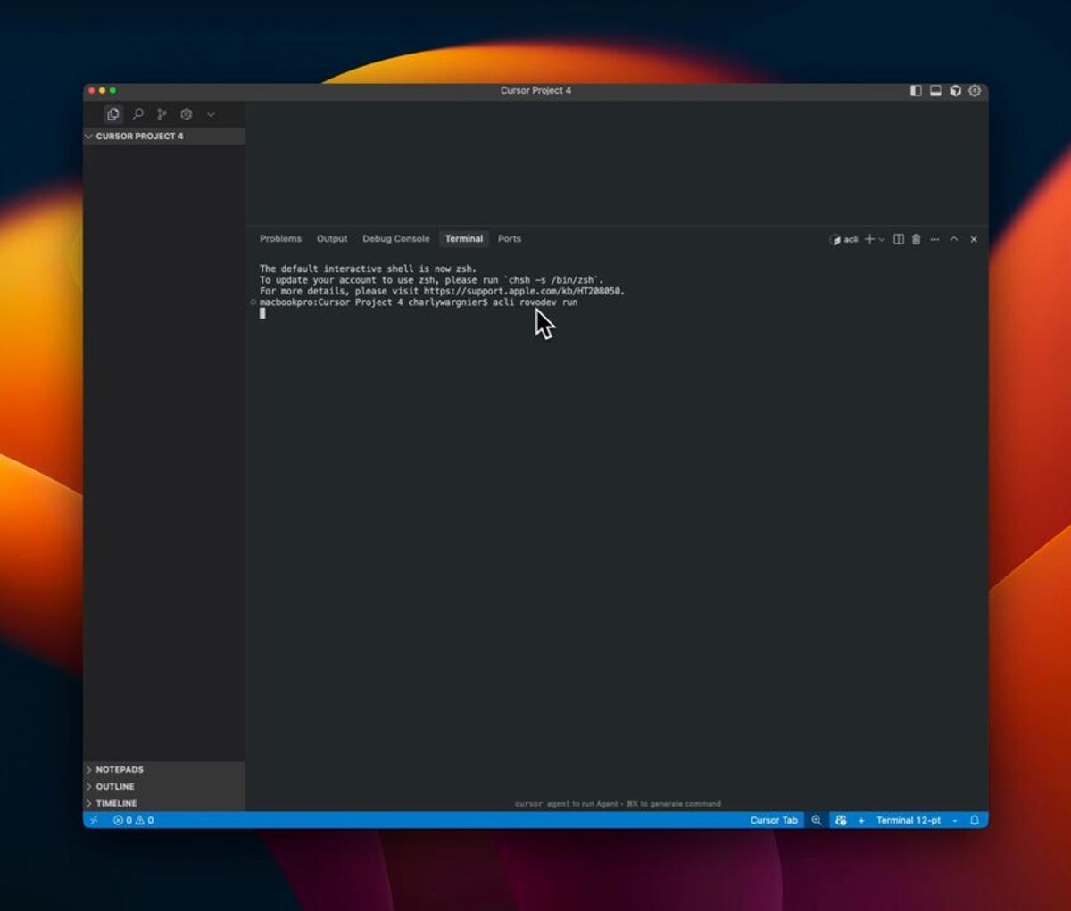Open Cursor settings gear in title bar
This screenshot has height=911, width=1071.
[975, 91]
